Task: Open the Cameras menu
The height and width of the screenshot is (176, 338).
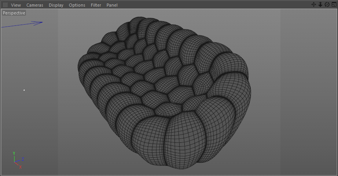Action: click(x=35, y=5)
